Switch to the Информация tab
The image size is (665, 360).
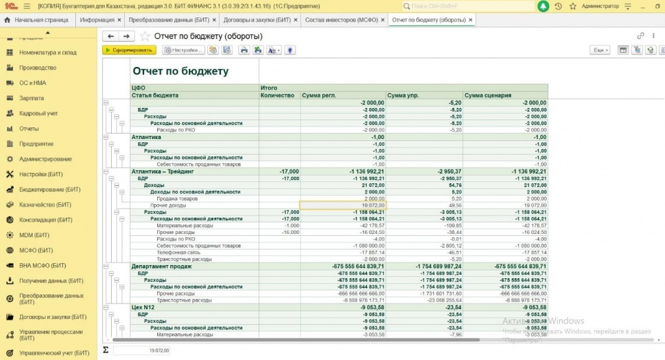coord(97,20)
